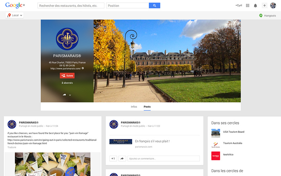Click the Hangouts icon
This screenshot has width=281, height=176.
(261, 16)
